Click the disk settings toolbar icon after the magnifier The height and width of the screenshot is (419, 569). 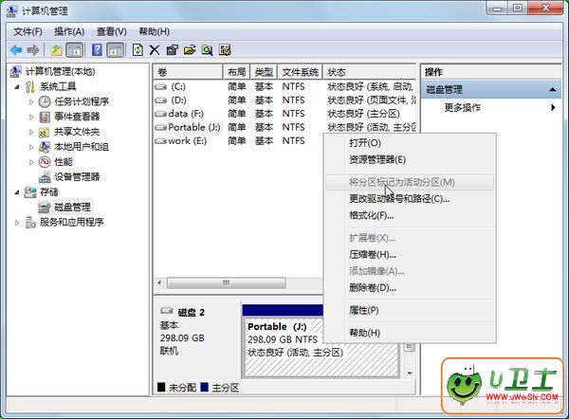225,50
